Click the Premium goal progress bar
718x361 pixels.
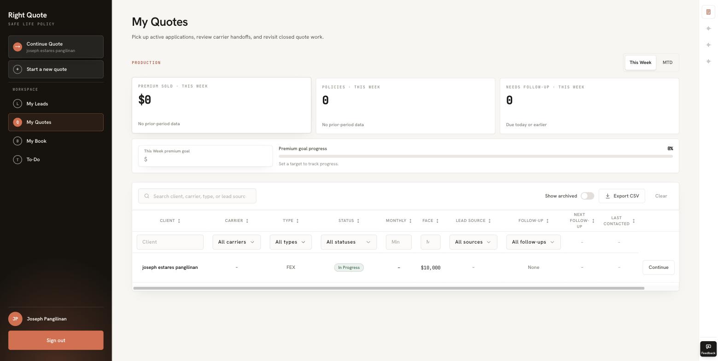[x=476, y=157]
